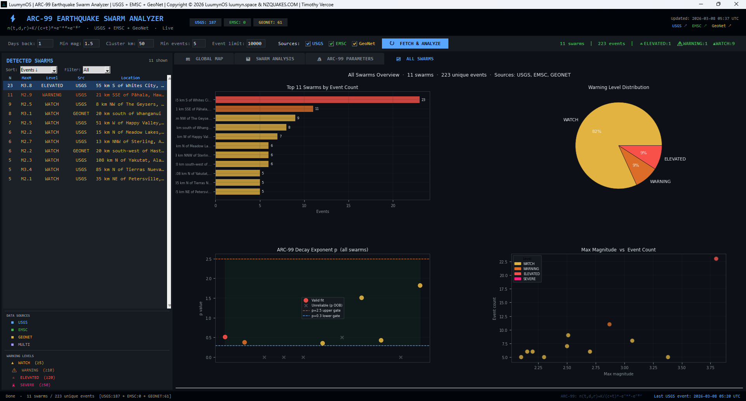This screenshot has height=401, width=746.
Task: Click the SEVERE siren icon in legend
Action: (x=13, y=385)
